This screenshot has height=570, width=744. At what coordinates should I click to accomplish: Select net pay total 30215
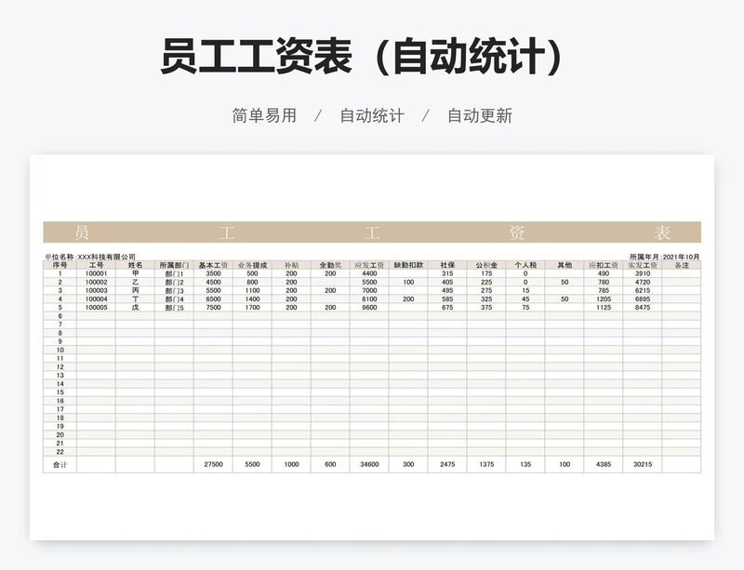643,465
